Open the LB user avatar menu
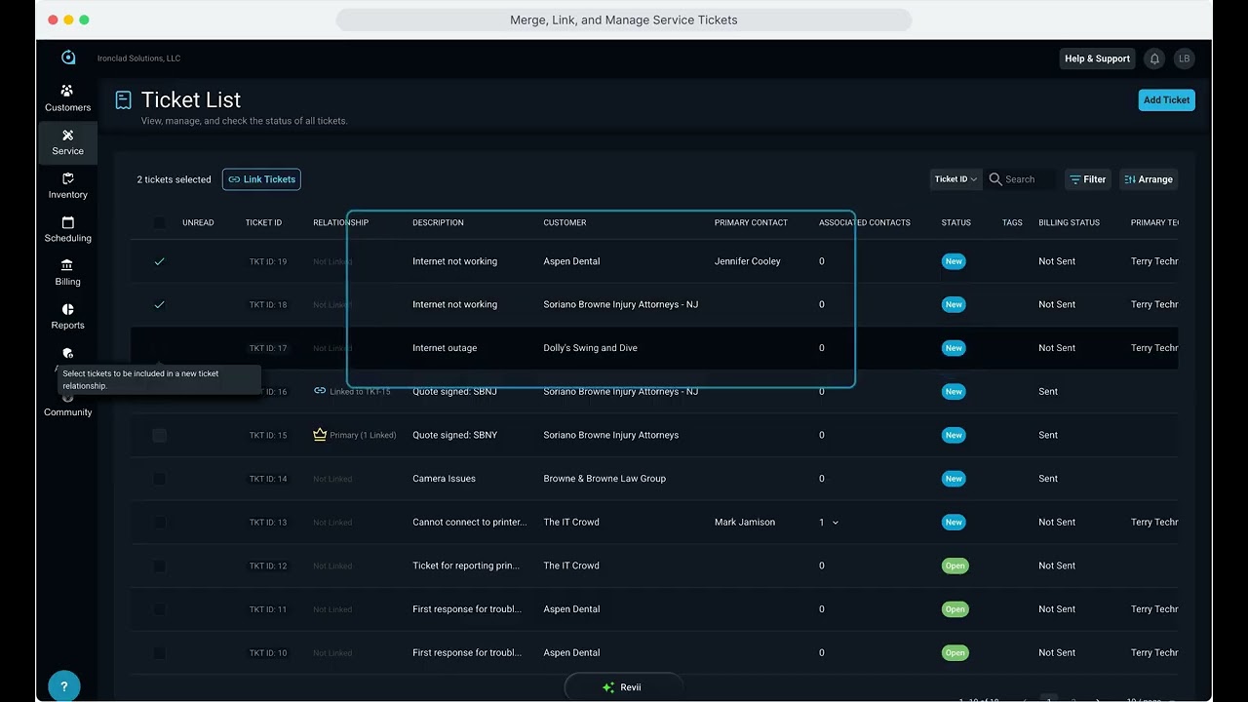The image size is (1248, 702). (1184, 58)
